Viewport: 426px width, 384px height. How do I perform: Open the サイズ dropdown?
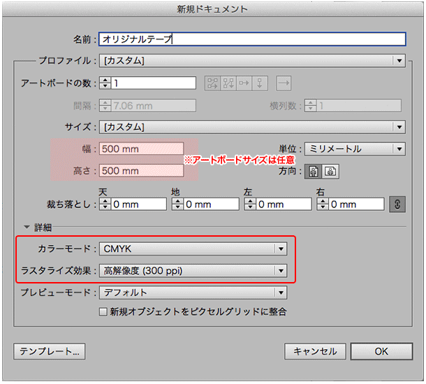pyautogui.click(x=252, y=127)
